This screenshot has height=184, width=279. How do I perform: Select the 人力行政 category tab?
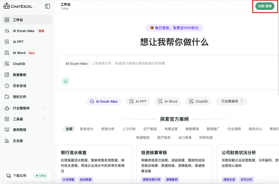pyautogui.click(x=129, y=129)
